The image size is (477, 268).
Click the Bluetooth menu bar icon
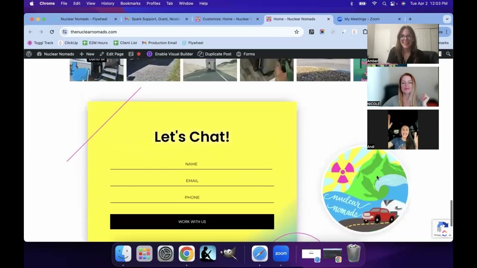pyautogui.click(x=351, y=3)
